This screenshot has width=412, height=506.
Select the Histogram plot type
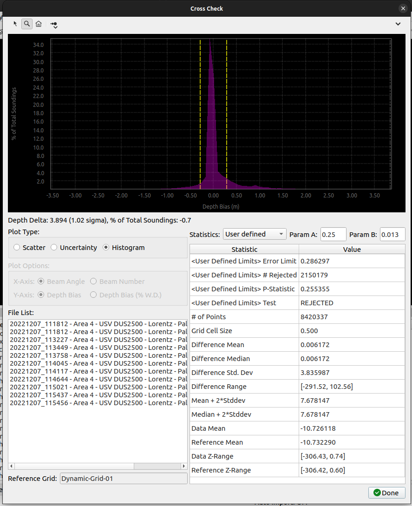[106, 248]
